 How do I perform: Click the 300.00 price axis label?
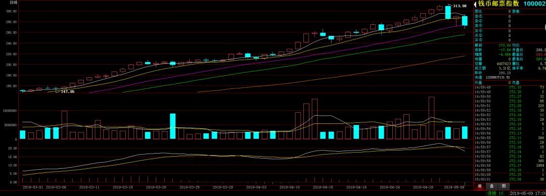pyautogui.click(x=12, y=11)
